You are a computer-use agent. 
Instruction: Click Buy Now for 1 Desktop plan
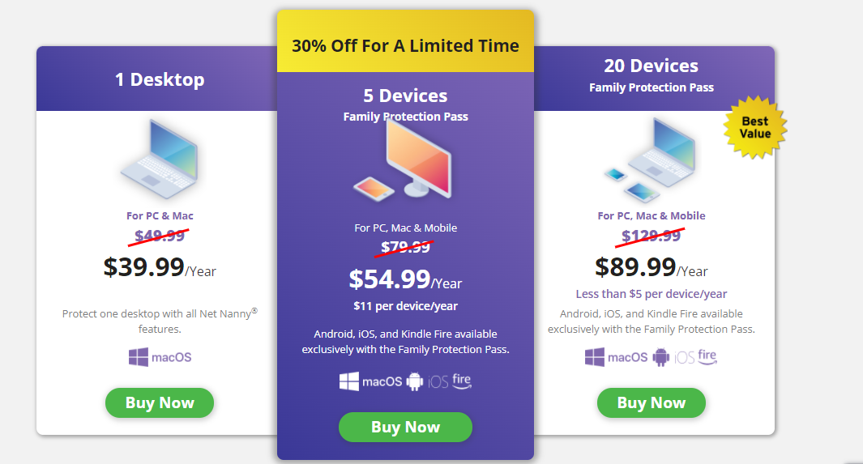[x=160, y=402]
